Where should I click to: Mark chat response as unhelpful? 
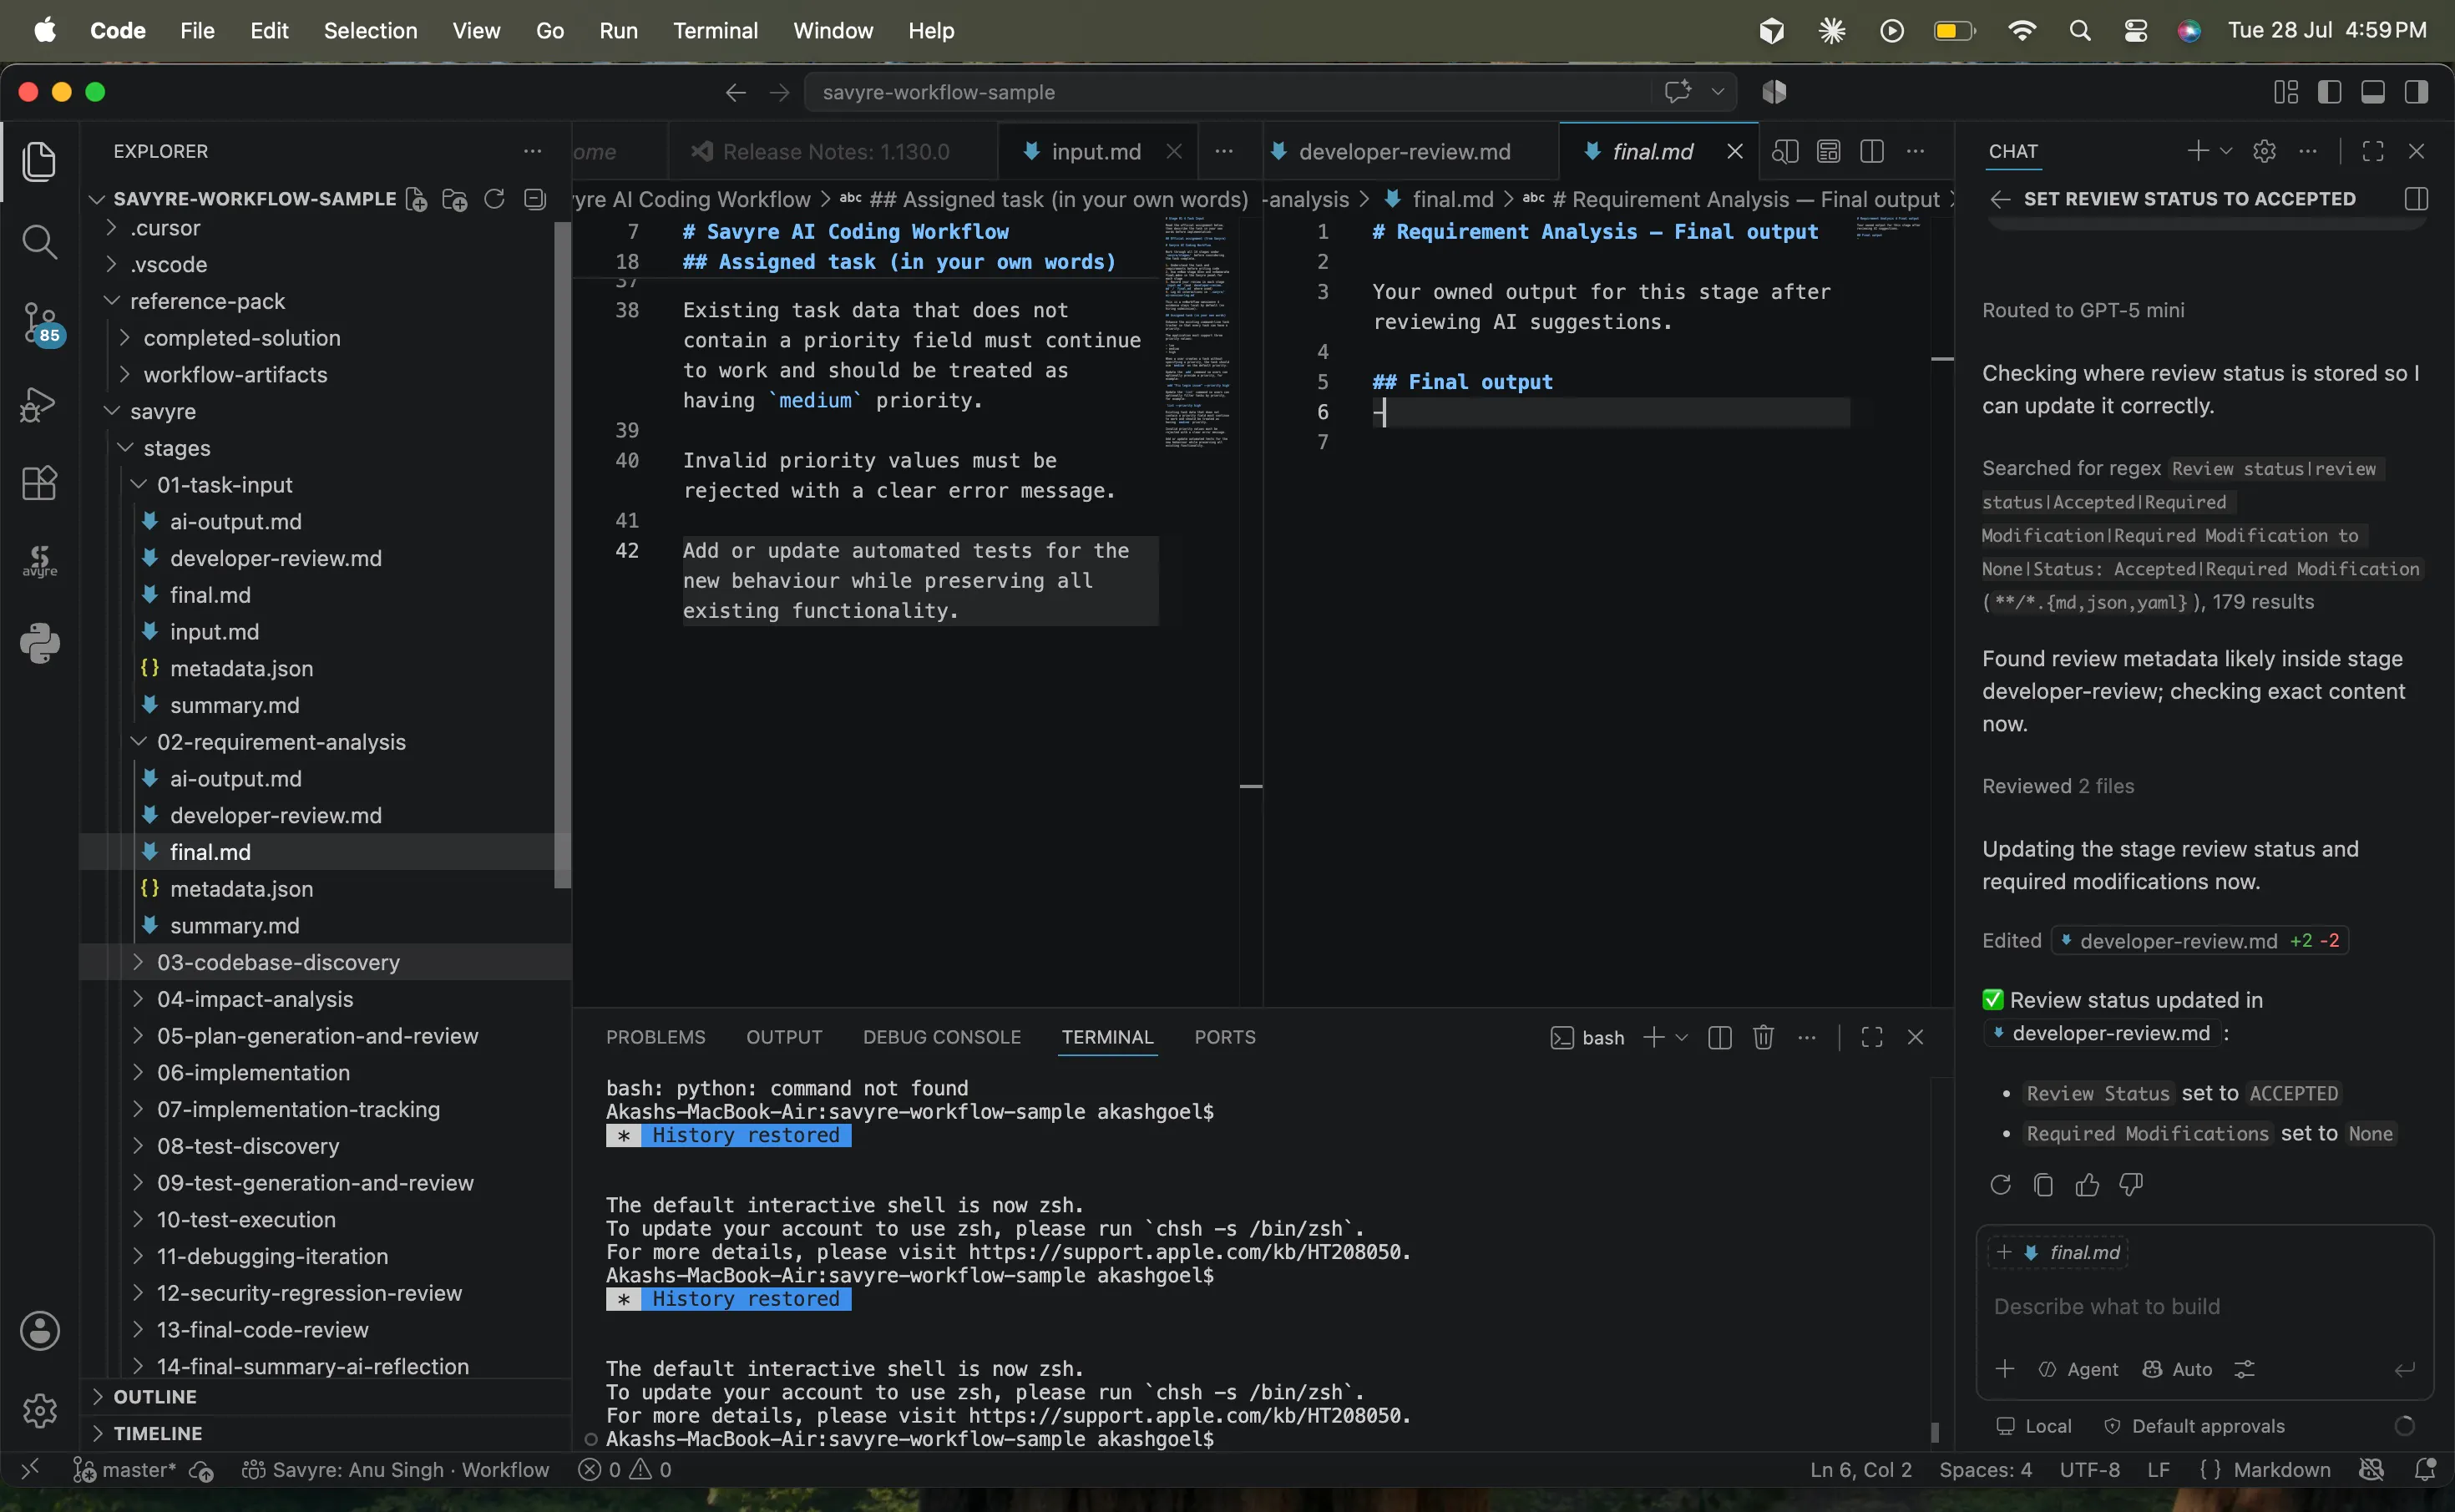[x=2131, y=1185]
